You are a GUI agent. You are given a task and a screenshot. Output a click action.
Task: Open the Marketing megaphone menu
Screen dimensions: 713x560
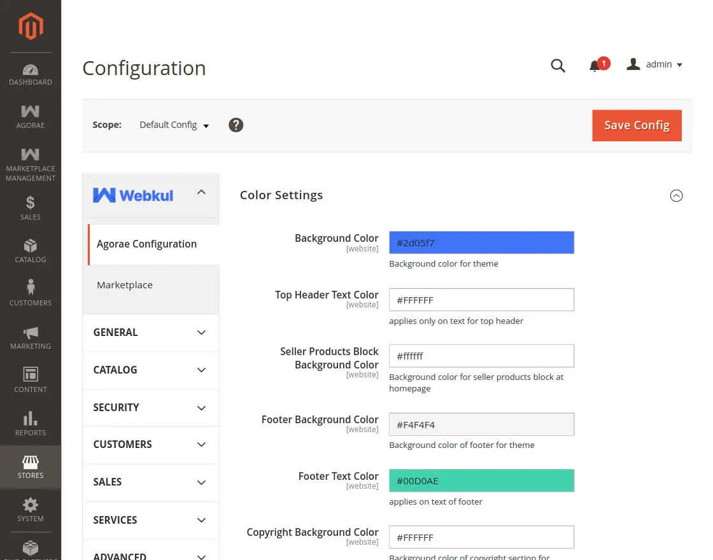click(x=31, y=337)
